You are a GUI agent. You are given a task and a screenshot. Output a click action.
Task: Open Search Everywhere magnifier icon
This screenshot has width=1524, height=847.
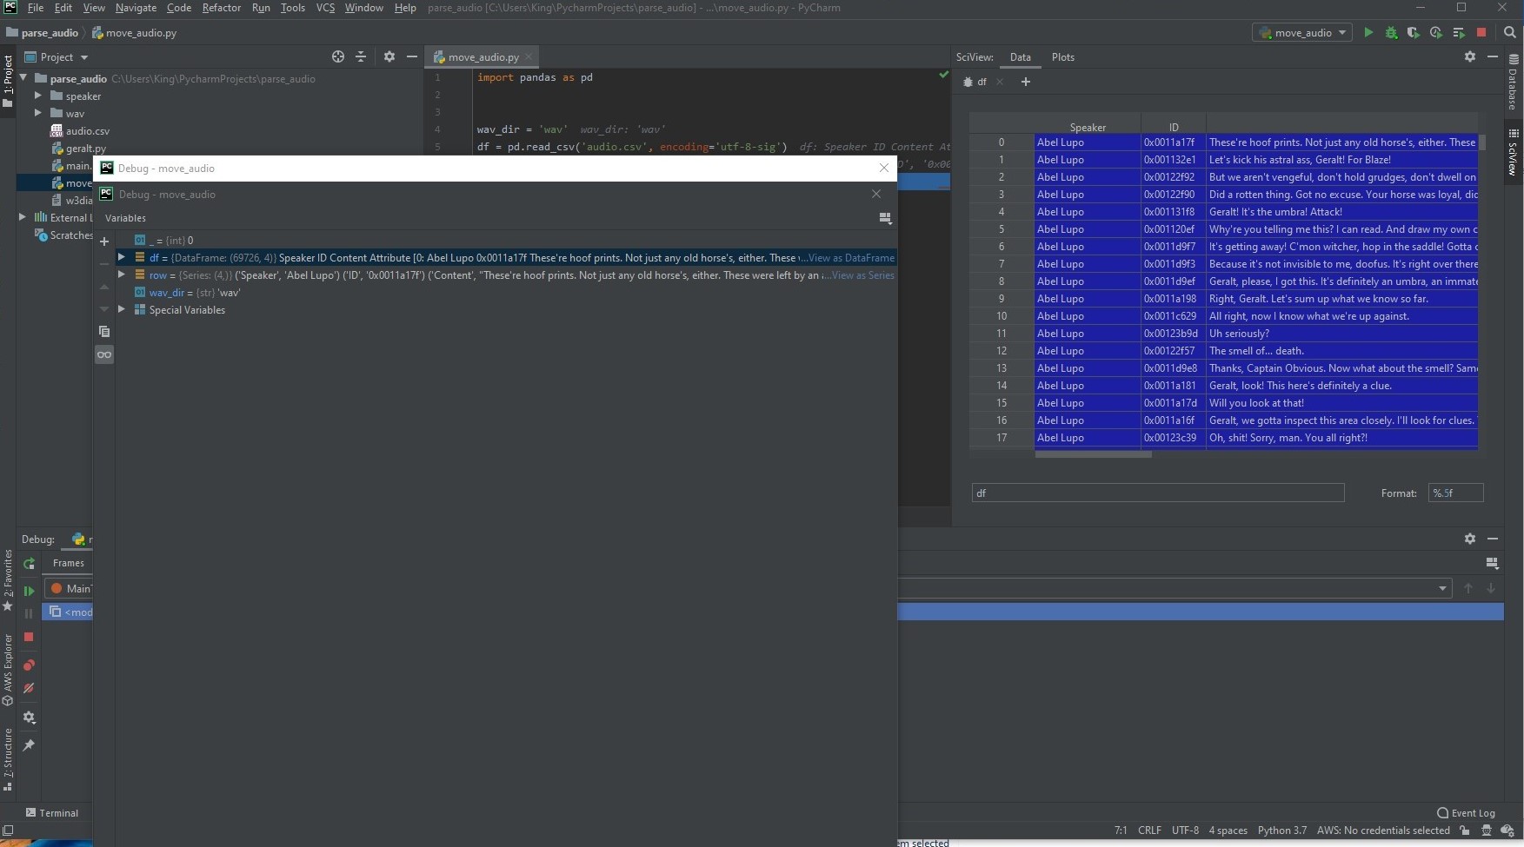pos(1510,32)
